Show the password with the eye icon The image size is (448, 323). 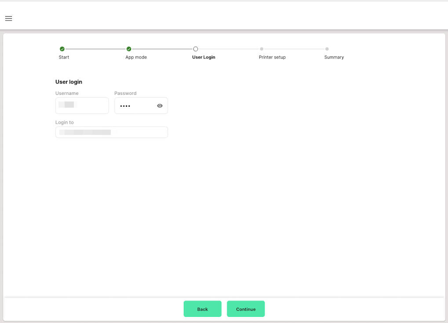[x=160, y=106]
